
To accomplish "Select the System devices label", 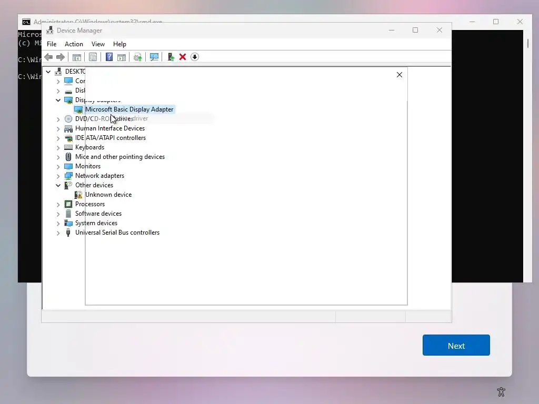I will 96,223.
